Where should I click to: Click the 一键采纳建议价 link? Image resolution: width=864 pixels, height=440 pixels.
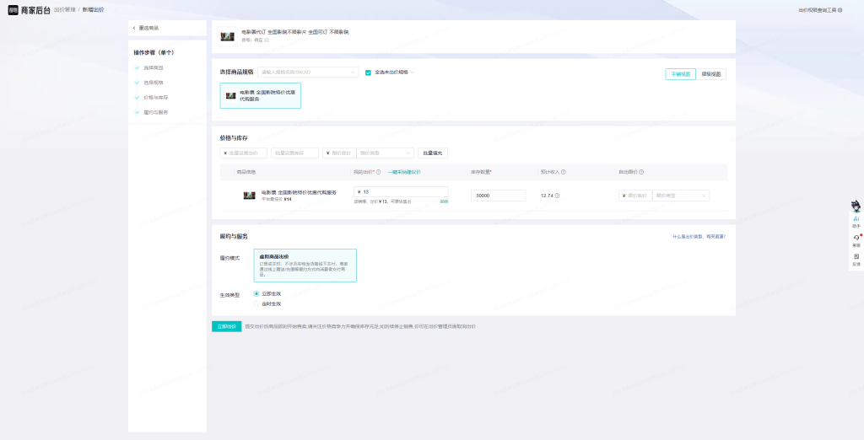pos(404,172)
